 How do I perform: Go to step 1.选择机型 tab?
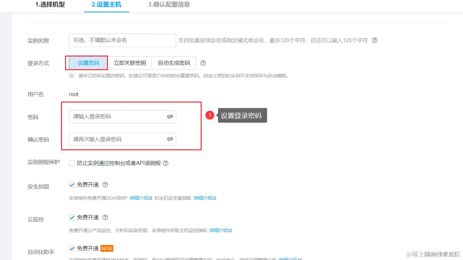tap(50, 5)
